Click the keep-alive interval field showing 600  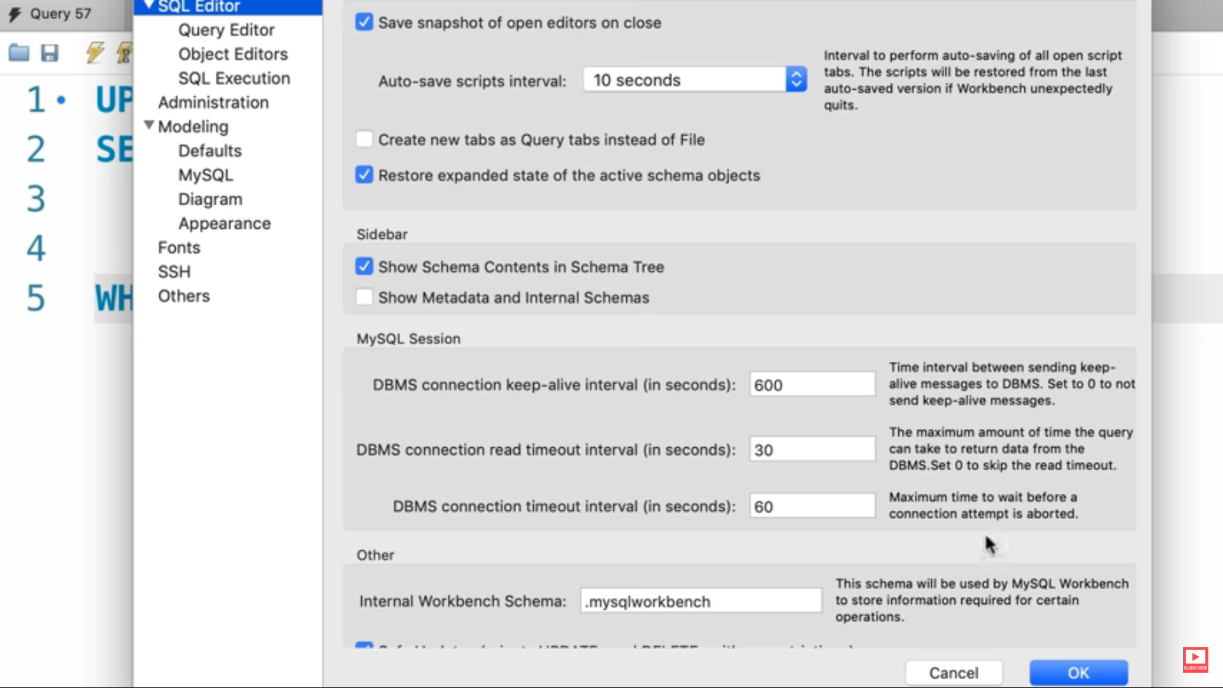tap(812, 385)
